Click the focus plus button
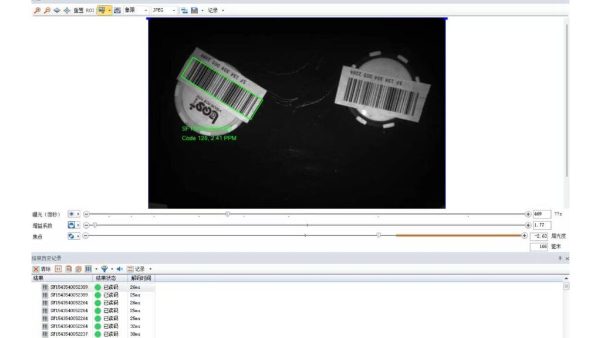 524,235
